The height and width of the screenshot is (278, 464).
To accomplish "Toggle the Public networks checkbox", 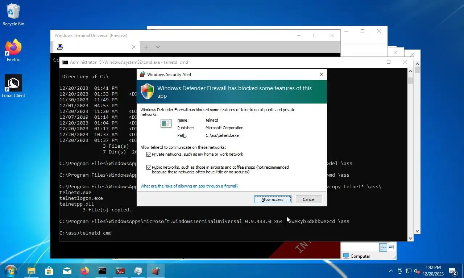I will 149,168.
